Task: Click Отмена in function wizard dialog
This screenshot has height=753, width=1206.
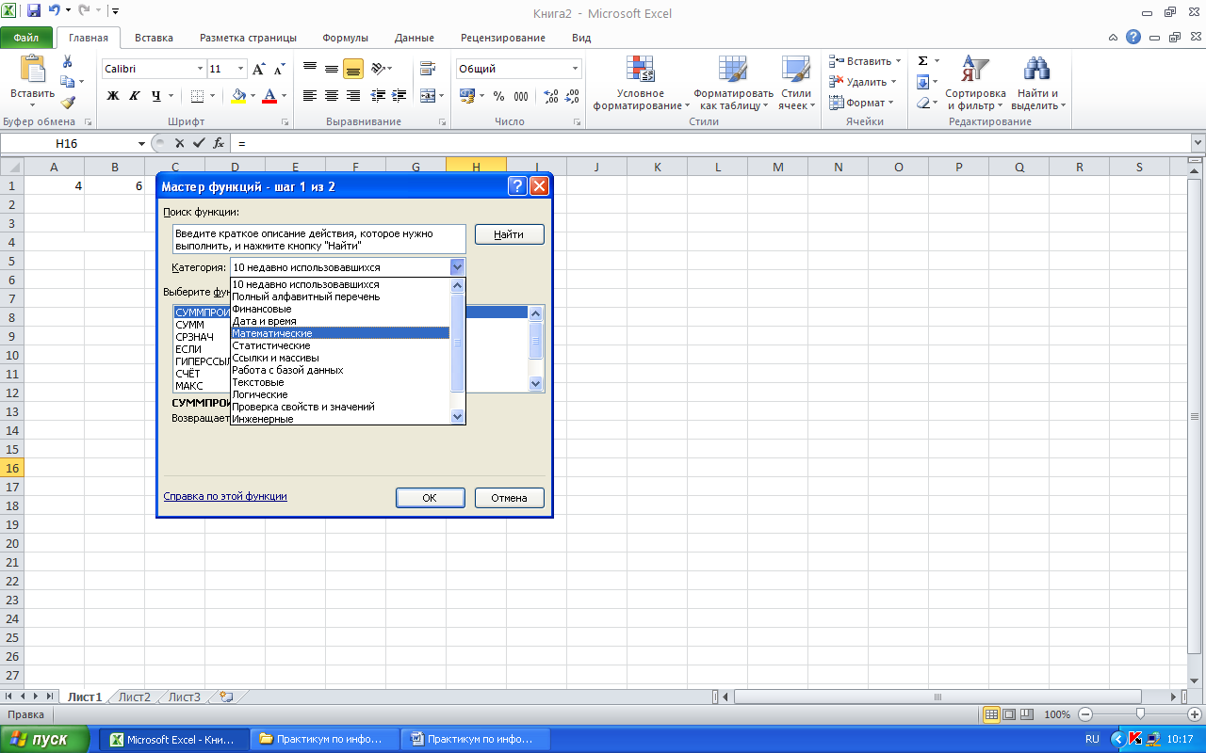Action: (x=509, y=498)
